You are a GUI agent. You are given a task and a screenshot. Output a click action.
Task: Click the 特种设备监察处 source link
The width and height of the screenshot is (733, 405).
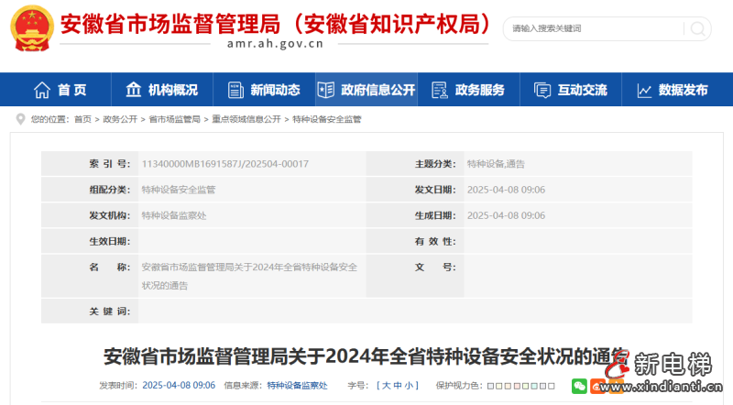pyautogui.click(x=297, y=386)
